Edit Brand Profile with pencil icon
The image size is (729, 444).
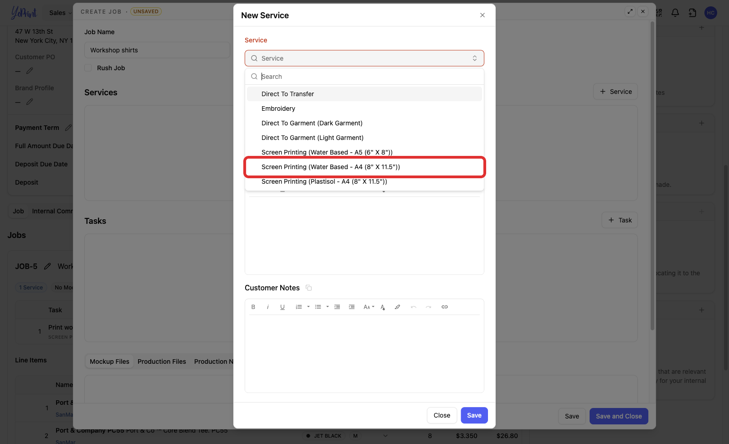point(30,102)
